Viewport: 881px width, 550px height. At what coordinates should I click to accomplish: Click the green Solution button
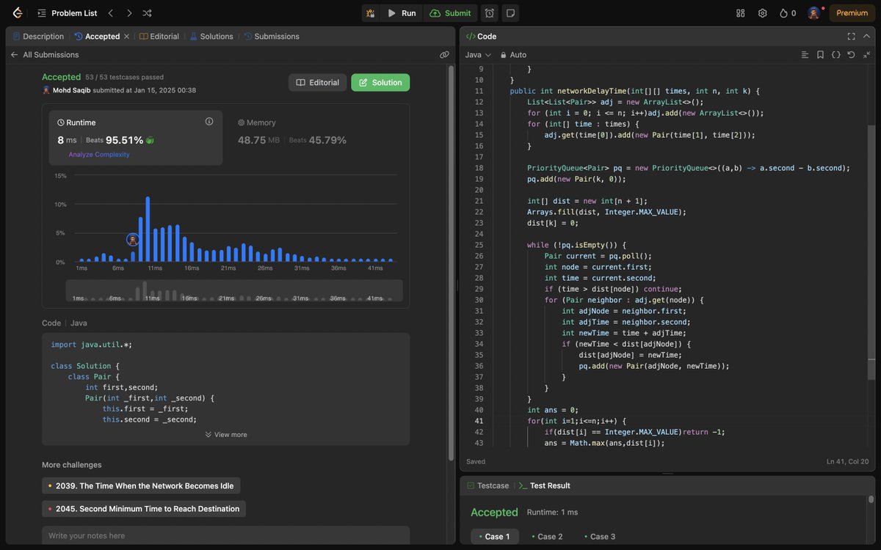(x=380, y=83)
